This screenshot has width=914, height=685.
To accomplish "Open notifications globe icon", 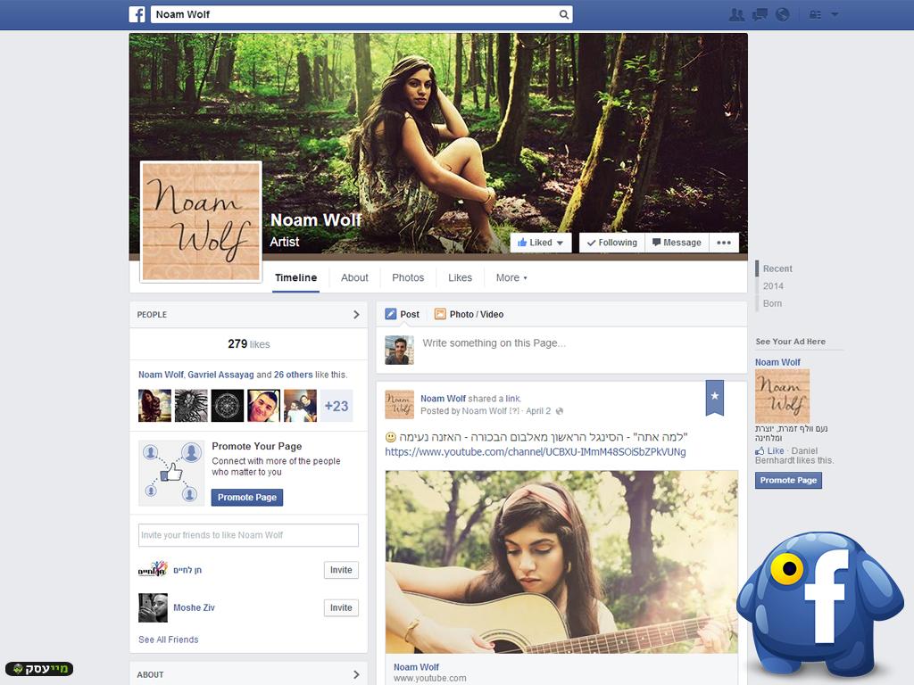I will pyautogui.click(x=782, y=14).
